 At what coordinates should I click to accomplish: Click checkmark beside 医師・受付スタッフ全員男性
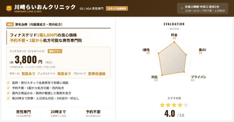[8, 83]
